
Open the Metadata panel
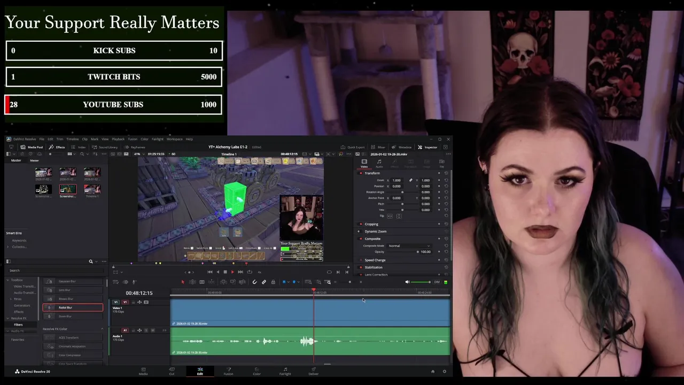402,147
